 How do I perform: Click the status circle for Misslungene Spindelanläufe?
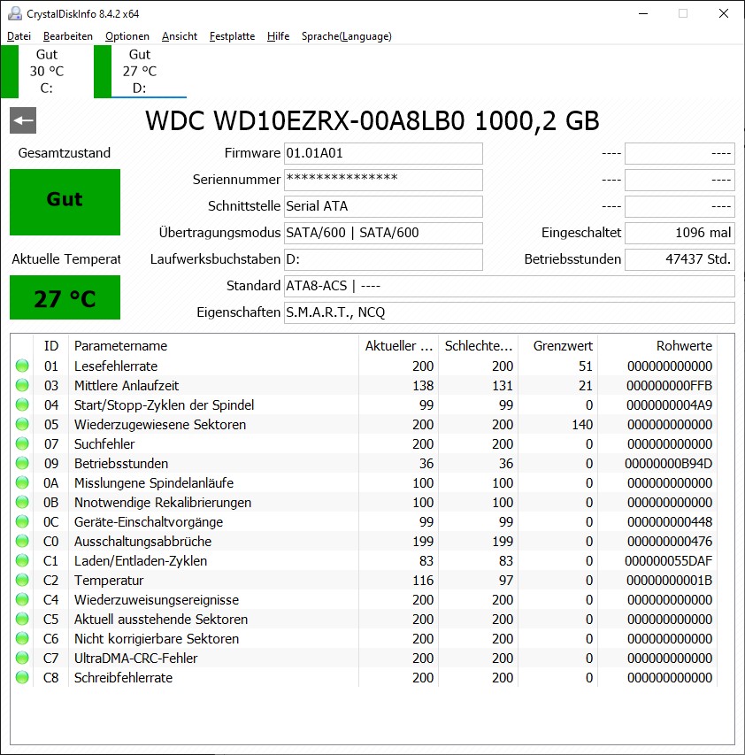[x=22, y=483]
